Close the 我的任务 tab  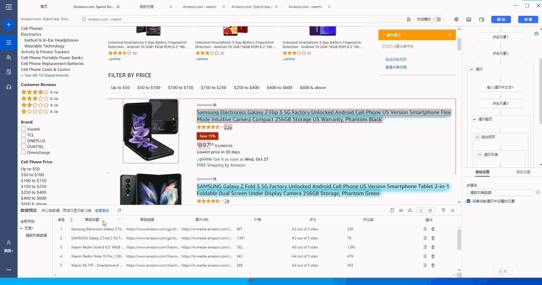(171, 7)
